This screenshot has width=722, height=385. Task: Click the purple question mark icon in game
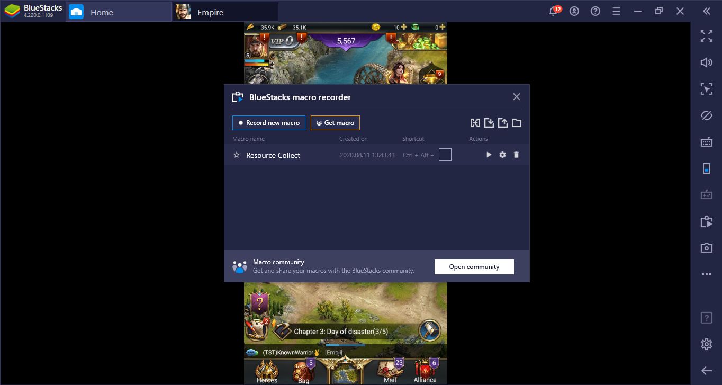coord(259,303)
